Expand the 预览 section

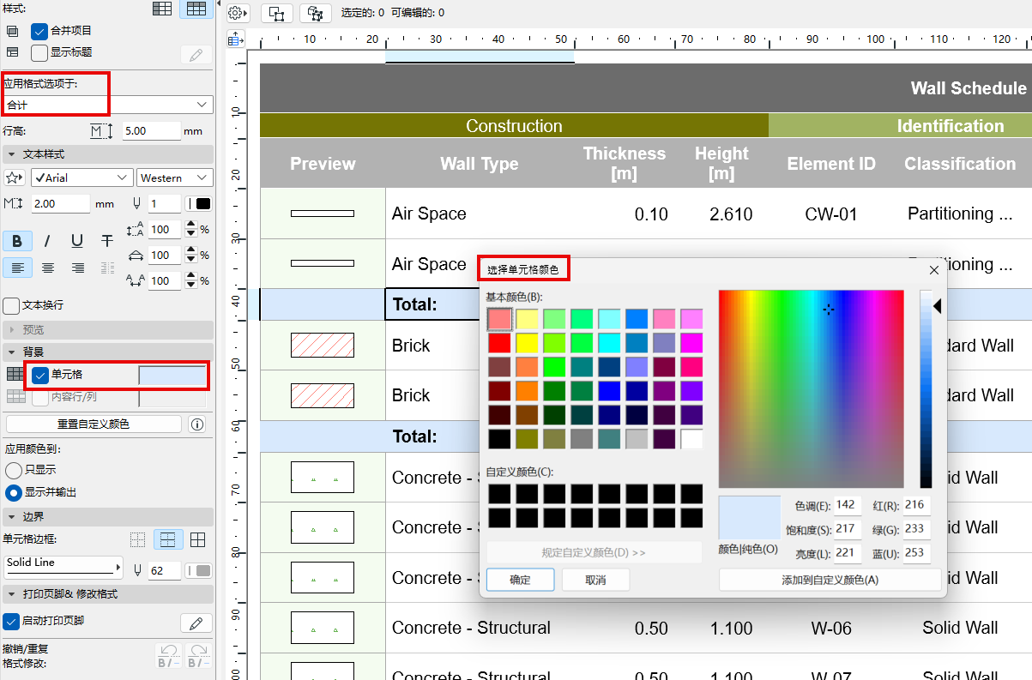[x=33, y=330]
